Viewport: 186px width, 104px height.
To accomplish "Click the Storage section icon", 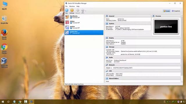I will pos(107,47).
